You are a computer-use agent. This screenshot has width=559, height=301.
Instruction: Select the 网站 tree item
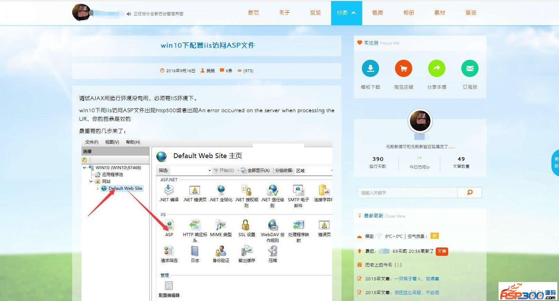click(x=106, y=182)
